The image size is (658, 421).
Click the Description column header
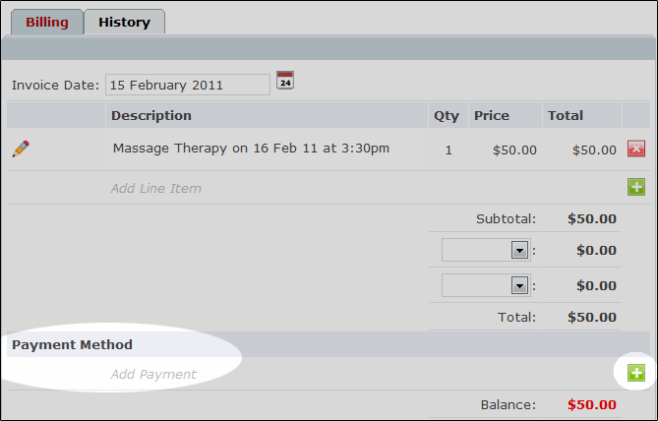click(x=151, y=115)
